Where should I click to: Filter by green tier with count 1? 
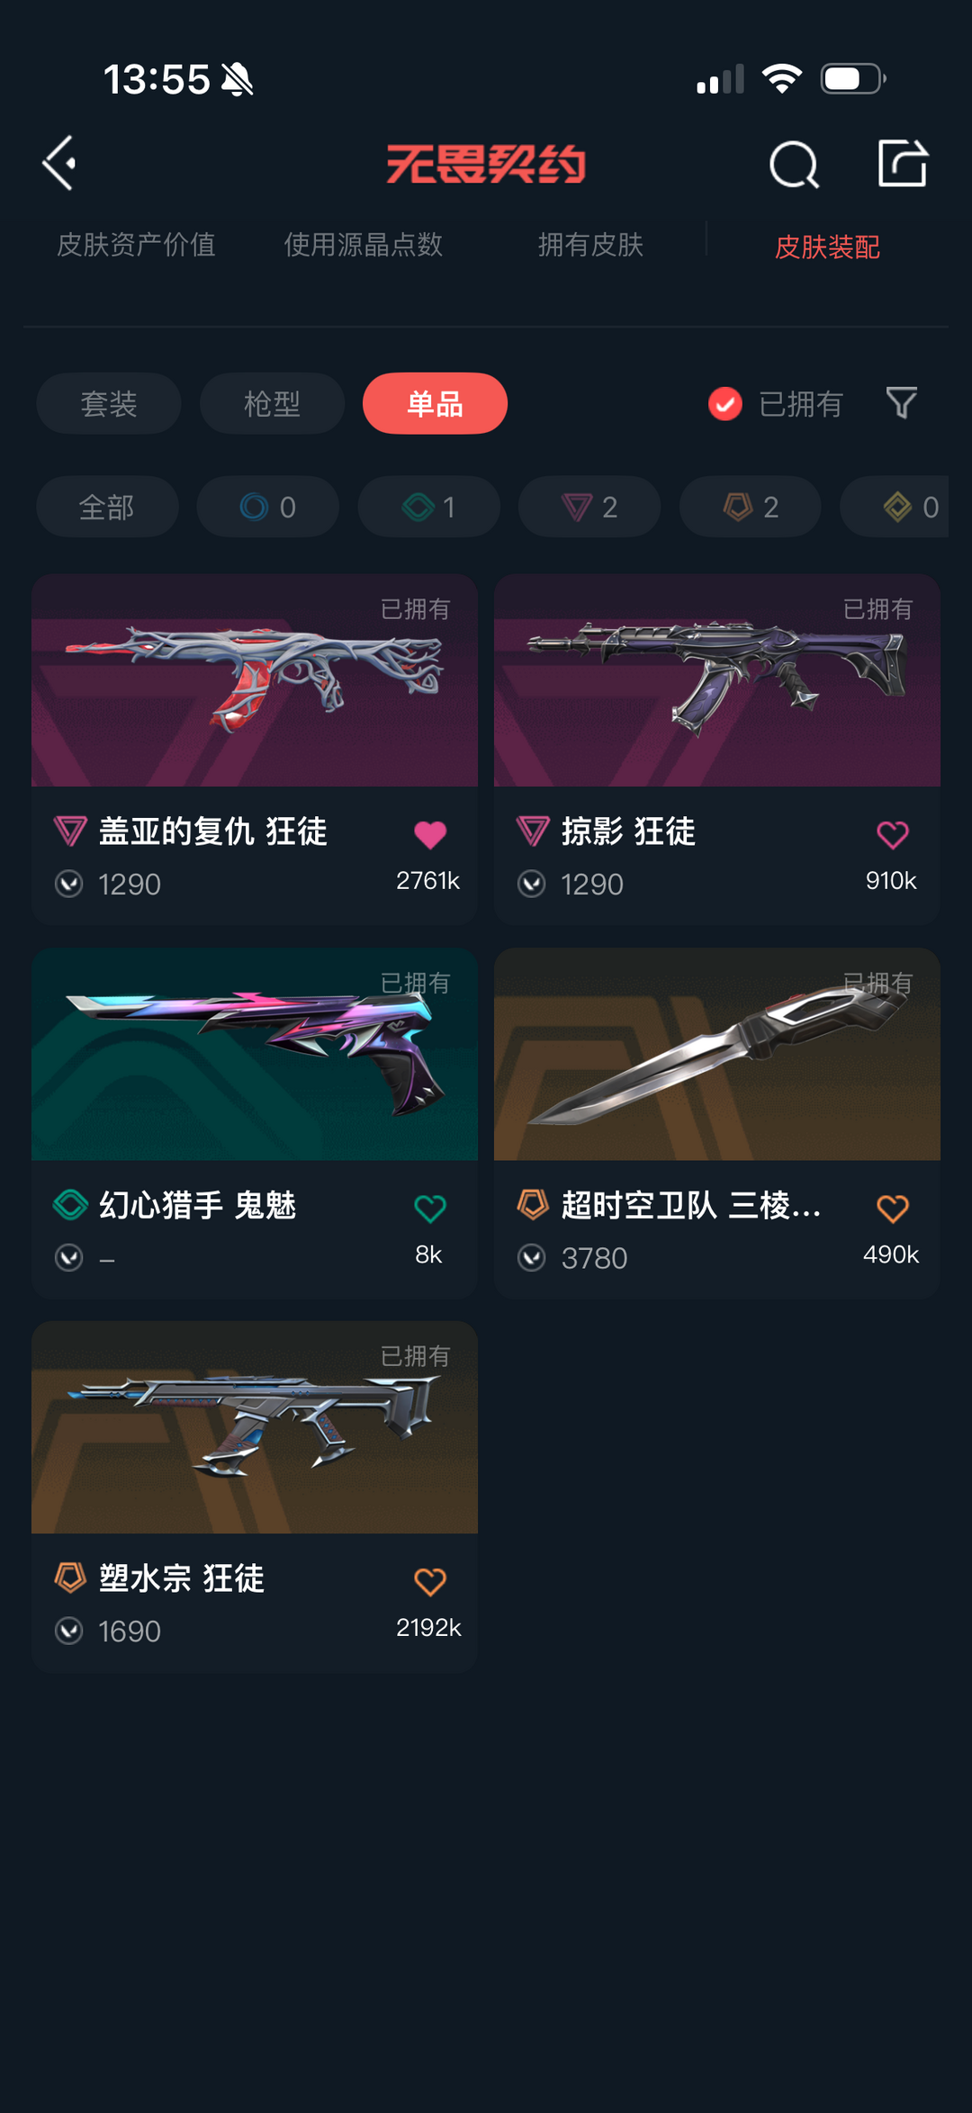pos(428,507)
